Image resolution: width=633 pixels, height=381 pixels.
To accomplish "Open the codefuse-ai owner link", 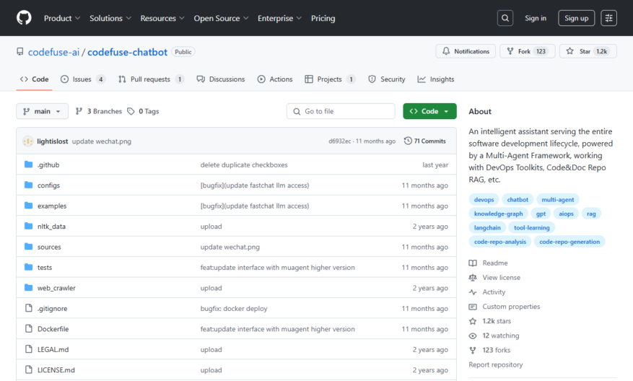I will click(x=53, y=52).
